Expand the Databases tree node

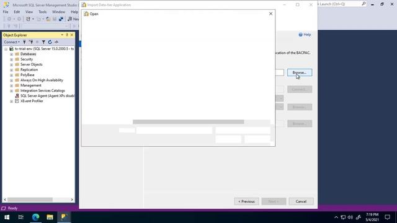click(x=11, y=54)
